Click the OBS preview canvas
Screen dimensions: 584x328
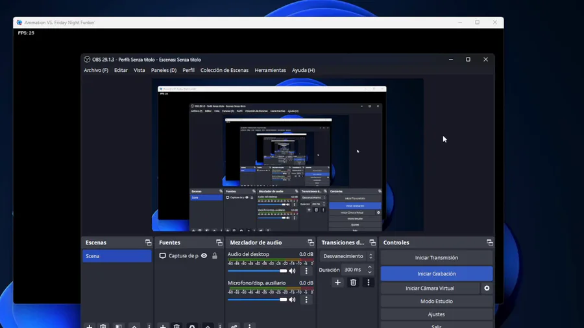click(287, 155)
